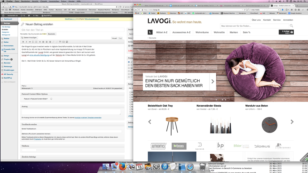Bookmark this page with the star icon
Viewport: 308px width, 173px height.
point(296,10)
